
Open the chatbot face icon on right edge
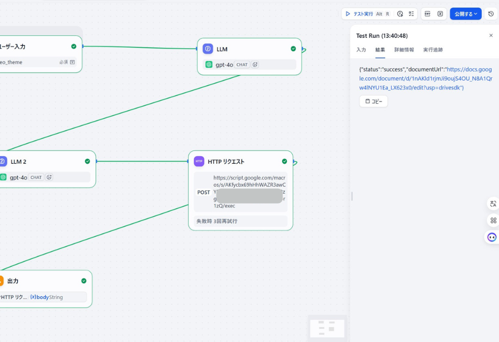[x=492, y=237]
